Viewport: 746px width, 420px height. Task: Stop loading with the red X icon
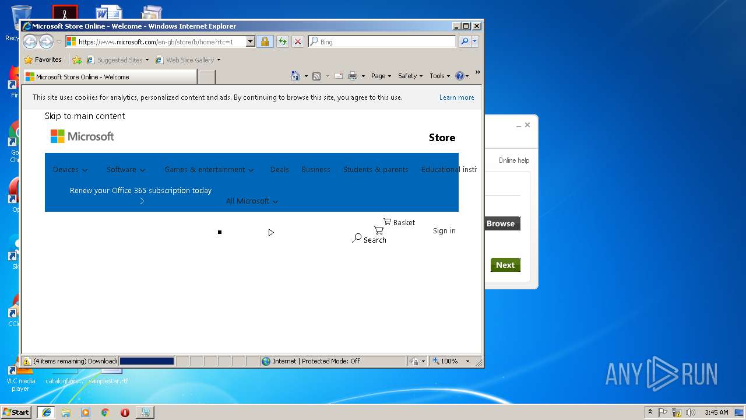tap(298, 42)
